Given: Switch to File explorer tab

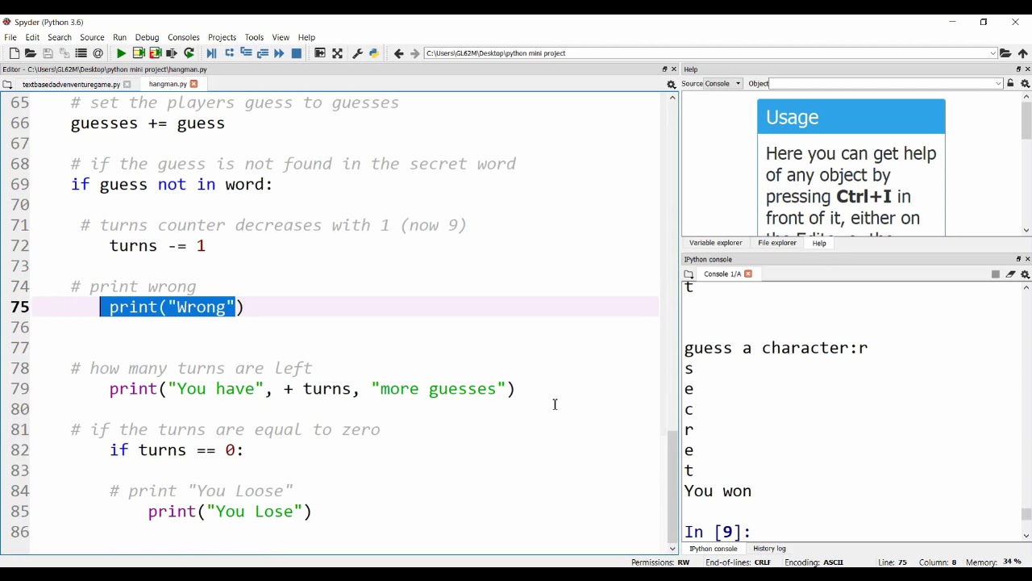Looking at the screenshot, I should pos(777,243).
